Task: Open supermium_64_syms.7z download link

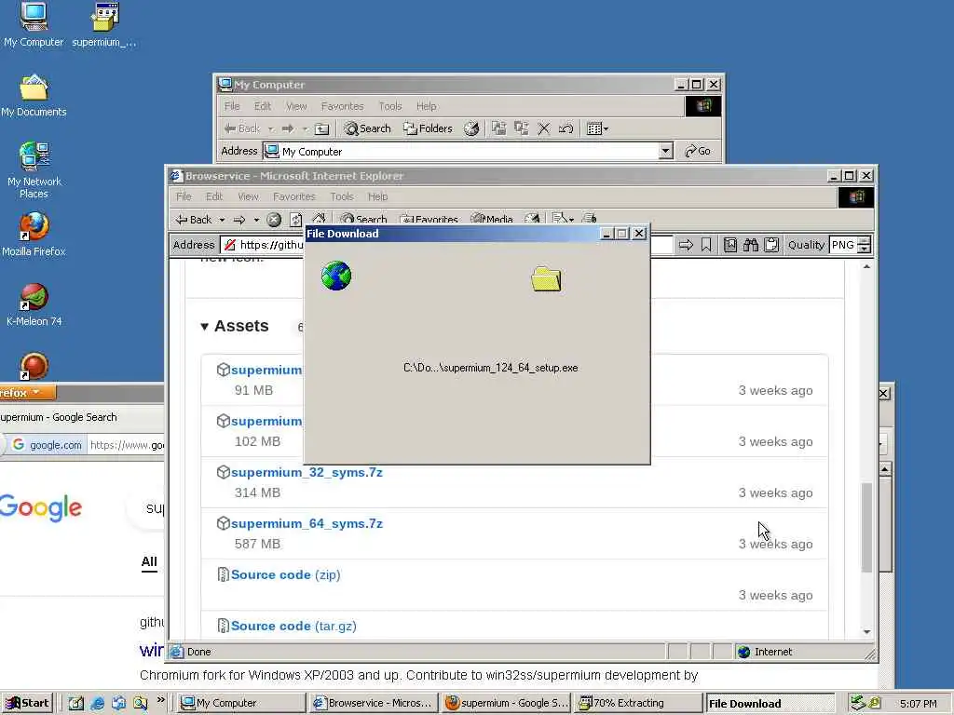Action: tap(307, 523)
